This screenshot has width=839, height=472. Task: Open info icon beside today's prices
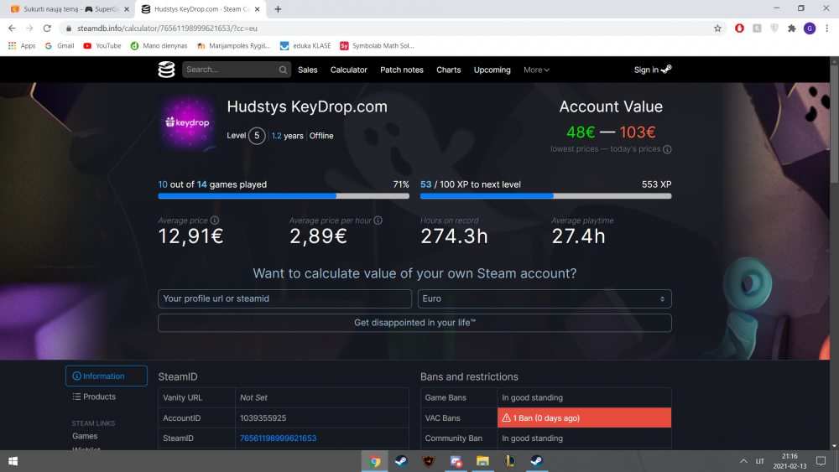click(667, 149)
